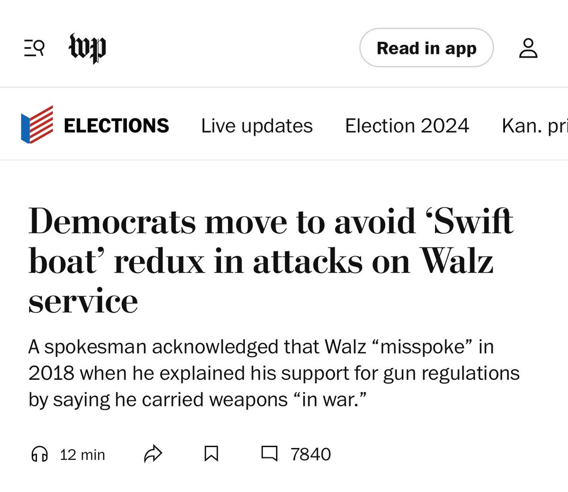Listen to article with headphones icon
The image size is (568, 492).
tap(39, 454)
